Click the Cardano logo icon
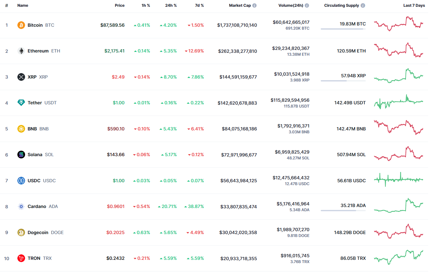 [x=21, y=206]
